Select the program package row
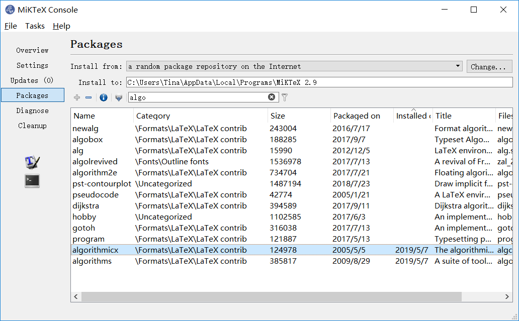519x321 pixels. tap(292, 239)
